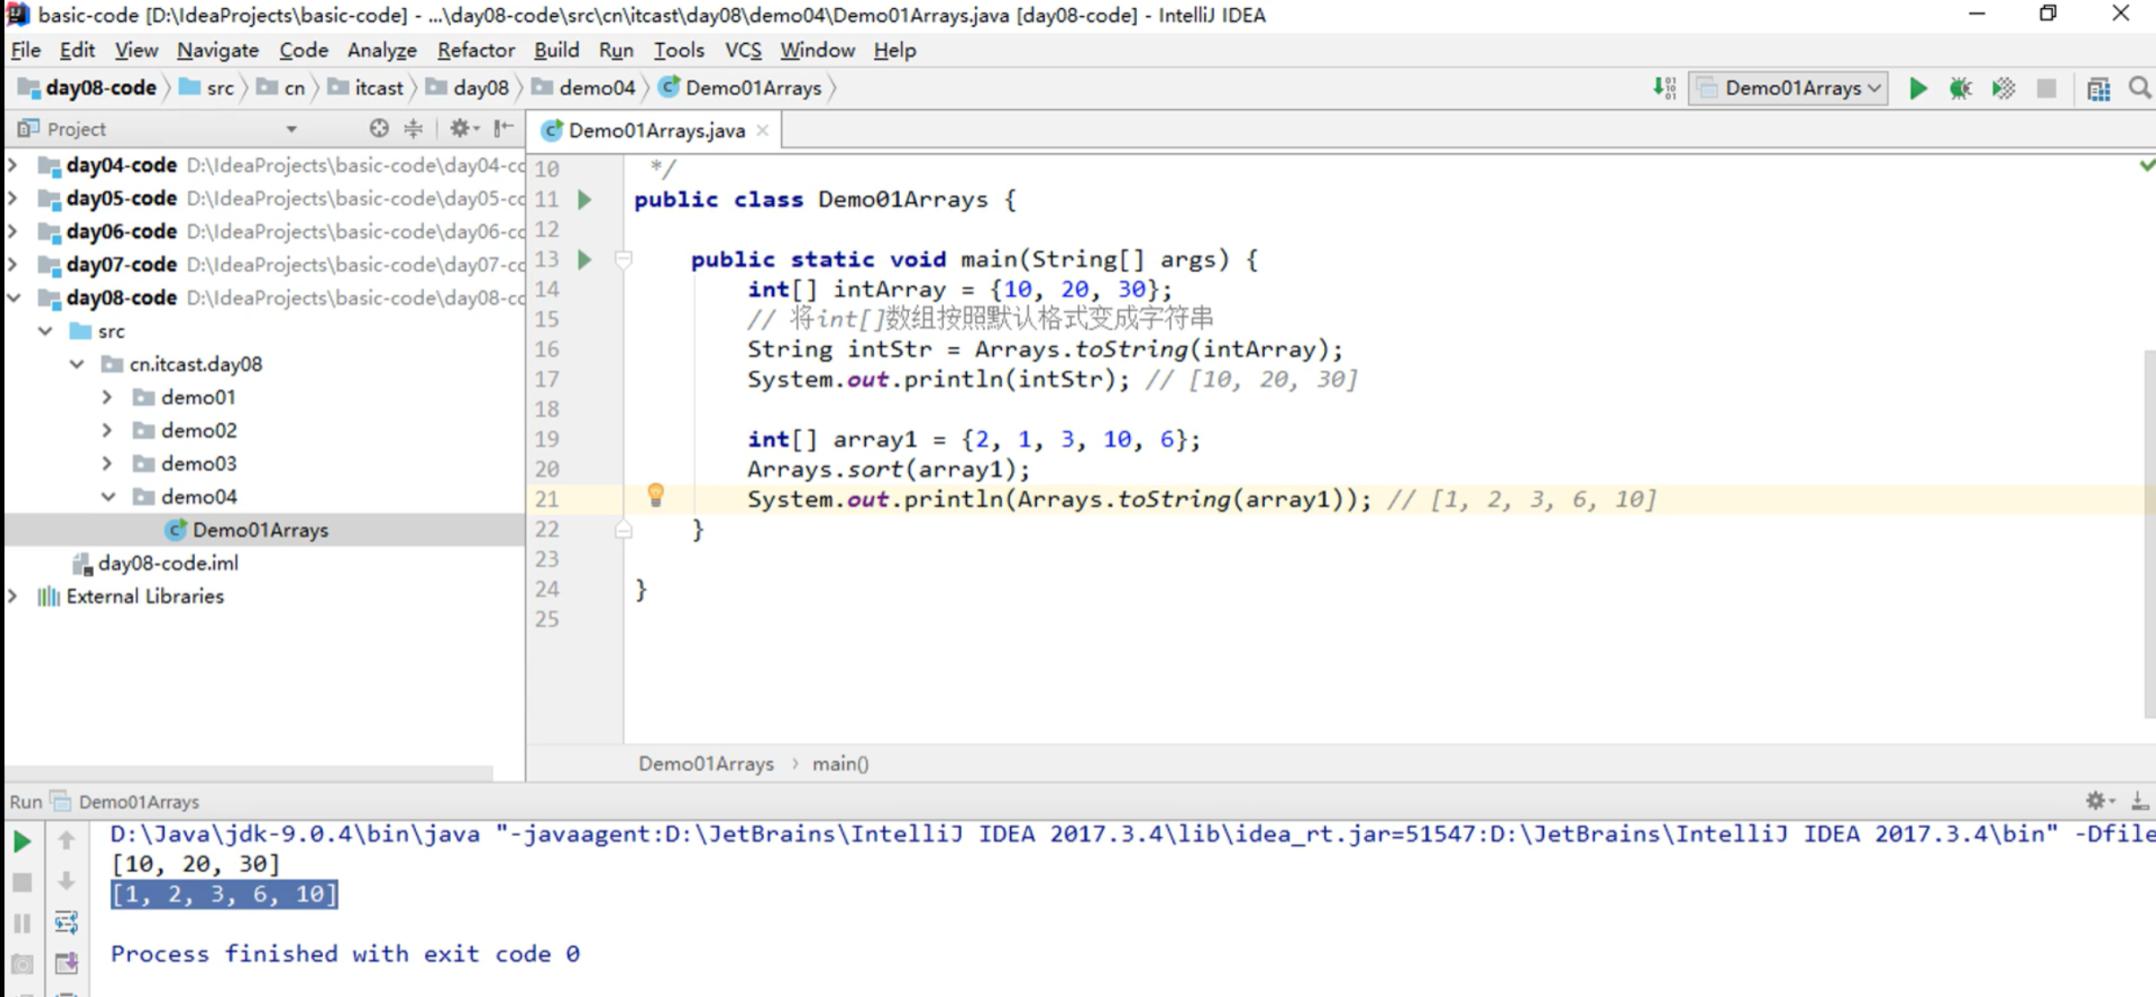Select day08-code.iml file in project tree
The width and height of the screenshot is (2156, 997).
tap(167, 563)
